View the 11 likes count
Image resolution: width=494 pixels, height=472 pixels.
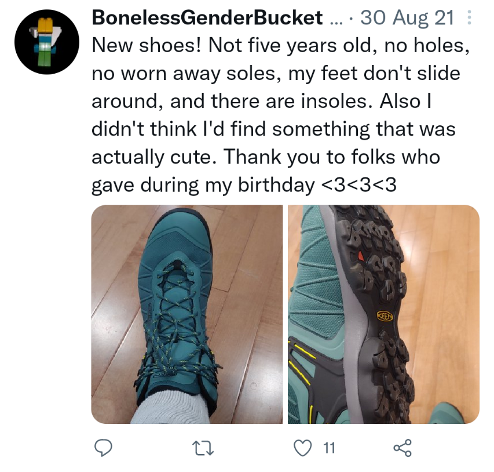tap(329, 448)
